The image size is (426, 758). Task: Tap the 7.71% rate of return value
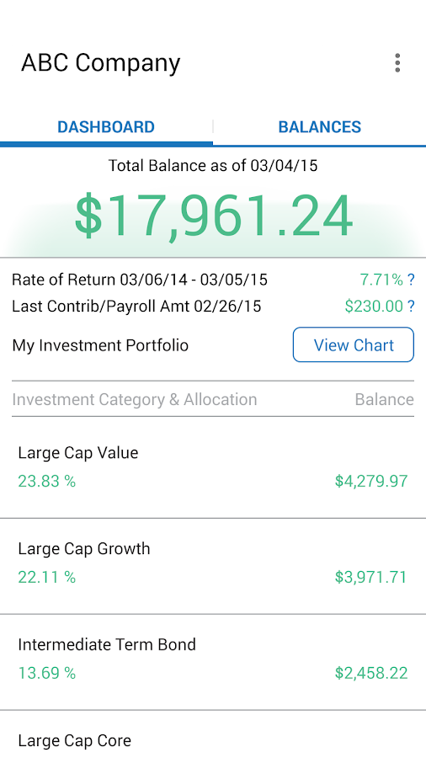pos(381,280)
